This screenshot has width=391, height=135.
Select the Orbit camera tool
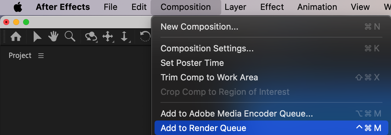91,37
